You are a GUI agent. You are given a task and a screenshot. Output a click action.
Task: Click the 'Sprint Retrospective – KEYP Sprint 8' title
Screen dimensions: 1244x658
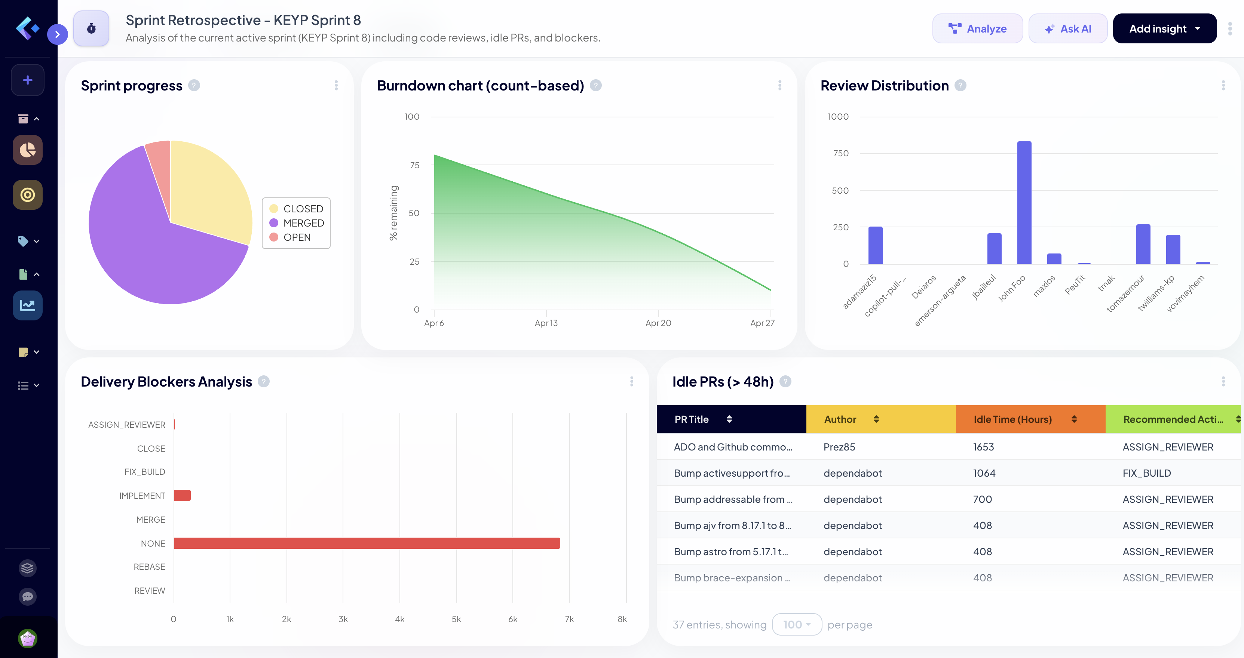(243, 20)
